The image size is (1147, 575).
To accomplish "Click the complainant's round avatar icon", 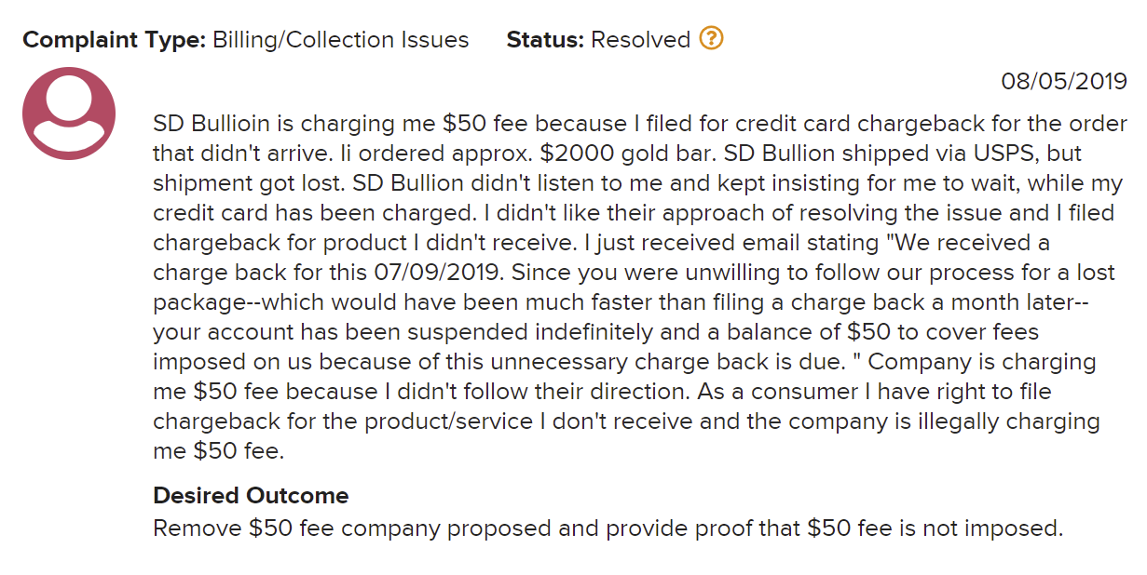I will point(68,114).
